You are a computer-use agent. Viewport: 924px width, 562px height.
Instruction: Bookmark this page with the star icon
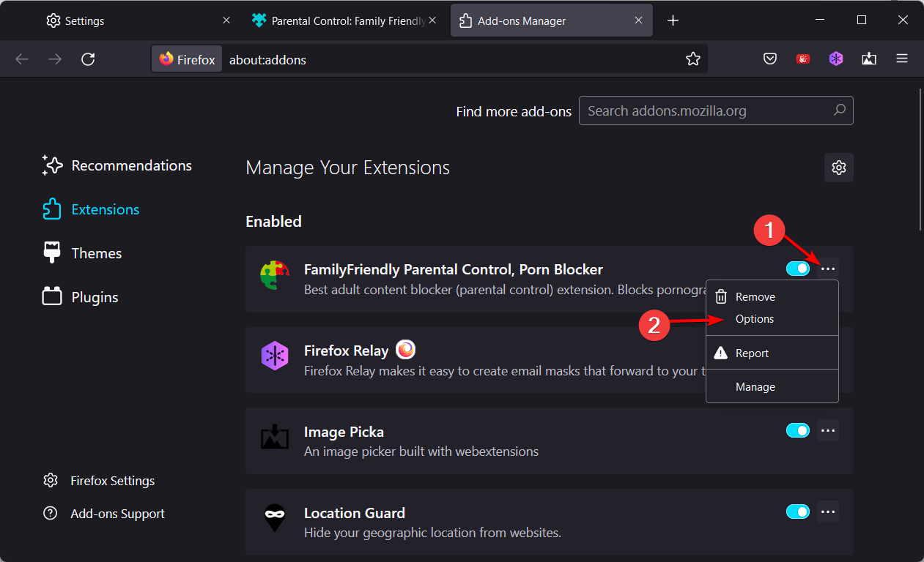pyautogui.click(x=693, y=59)
